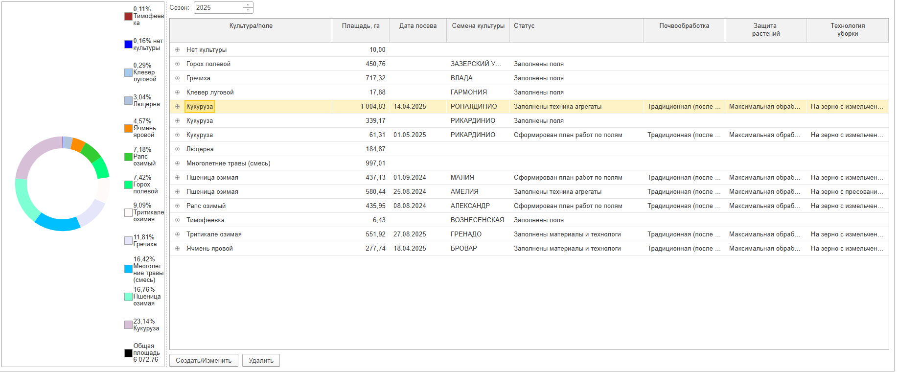The width and height of the screenshot is (898, 372).
Task: Expand the Тимофеевка row
Action: 178,220
